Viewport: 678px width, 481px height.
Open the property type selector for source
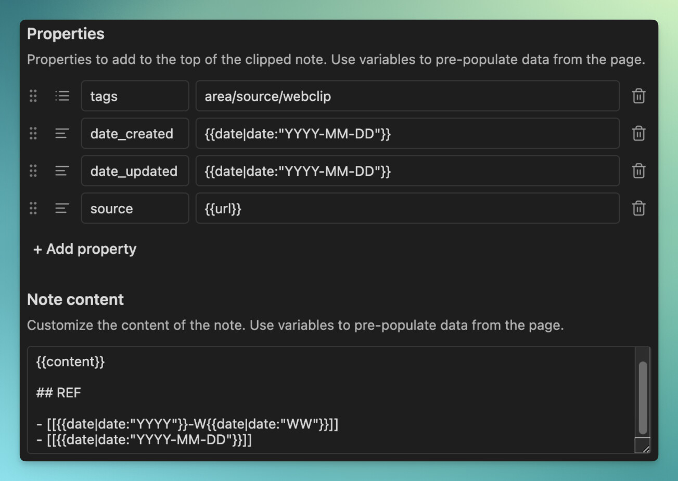(x=61, y=208)
